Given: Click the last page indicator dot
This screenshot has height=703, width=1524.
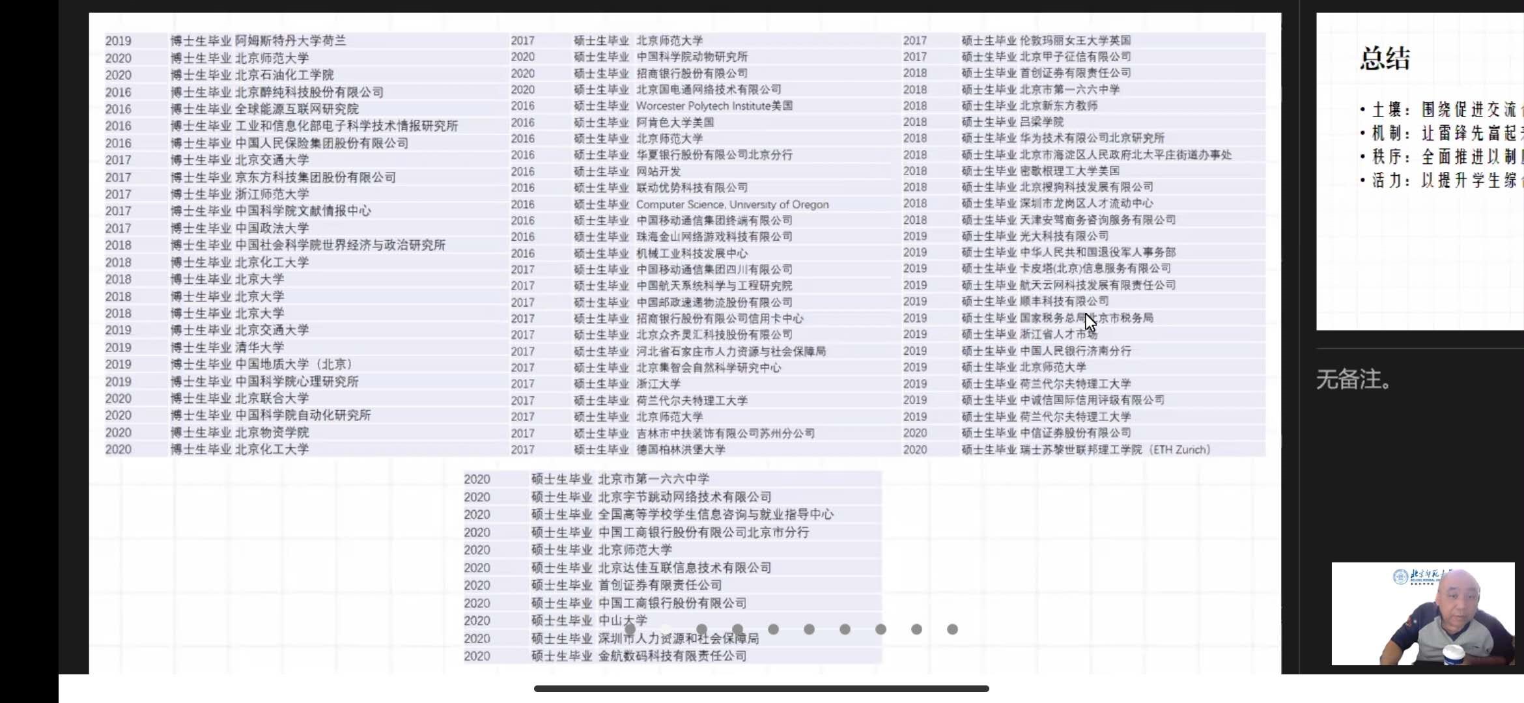Looking at the screenshot, I should 952,629.
